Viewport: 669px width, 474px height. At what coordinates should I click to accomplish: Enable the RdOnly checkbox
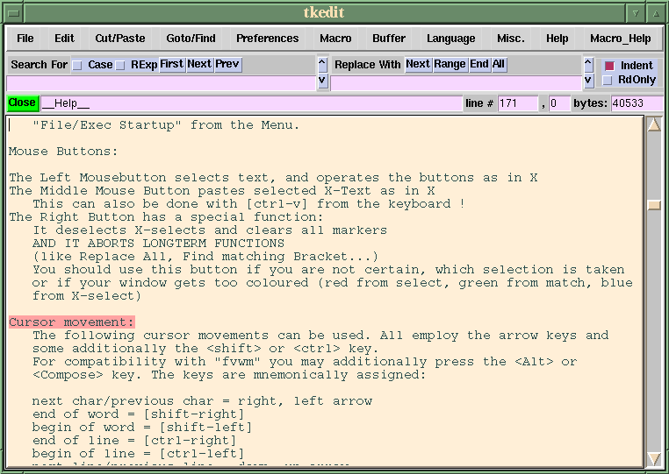tap(609, 81)
